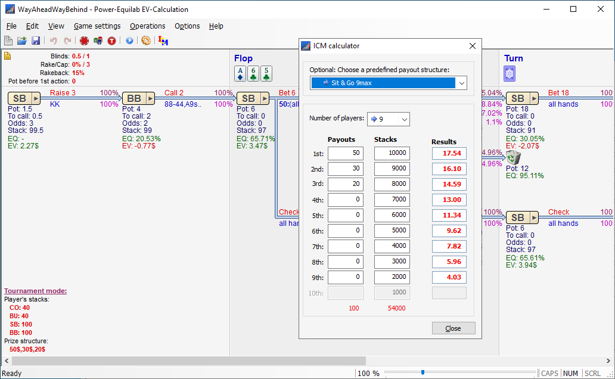The width and height of the screenshot is (615, 379).
Task: Click the horizontal scrollbar thumb
Action: tap(189, 361)
